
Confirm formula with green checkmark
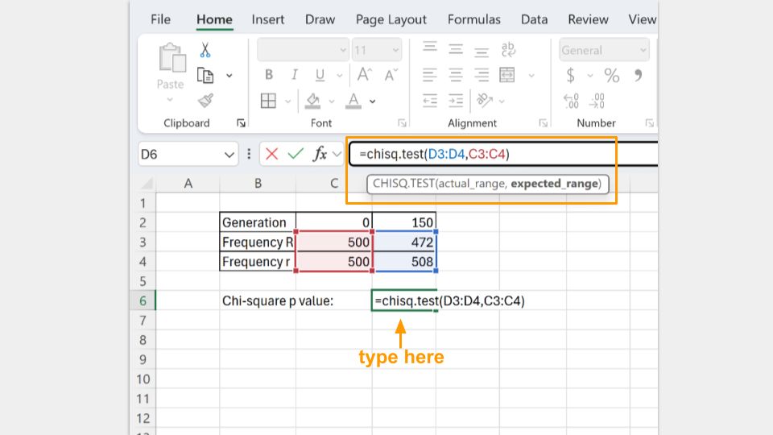click(x=296, y=155)
